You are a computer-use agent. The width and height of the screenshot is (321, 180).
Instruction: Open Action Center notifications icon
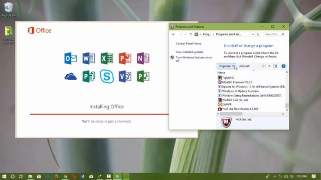(x=313, y=176)
